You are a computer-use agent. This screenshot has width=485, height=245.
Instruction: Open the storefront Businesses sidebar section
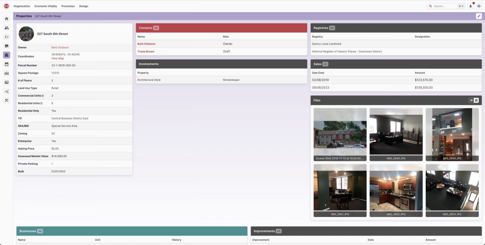coord(6,46)
